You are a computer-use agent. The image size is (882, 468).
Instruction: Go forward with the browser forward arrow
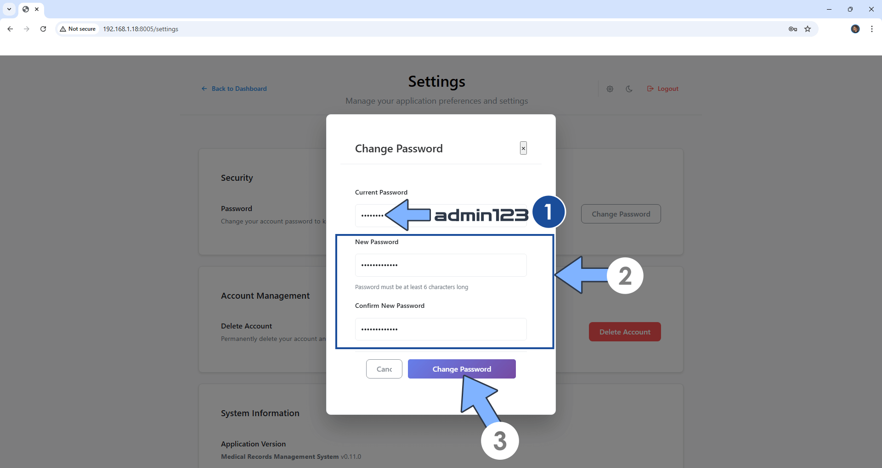[27, 29]
